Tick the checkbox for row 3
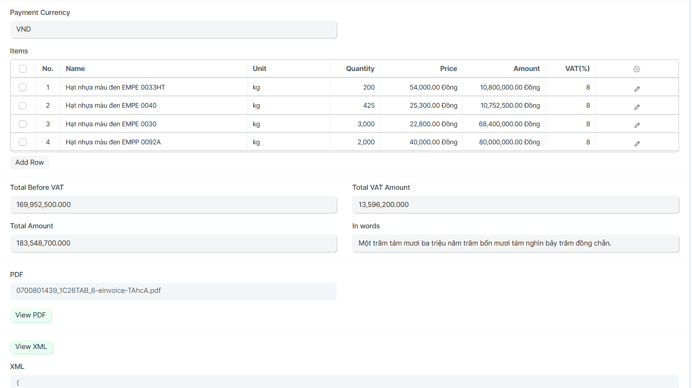 pyautogui.click(x=23, y=124)
